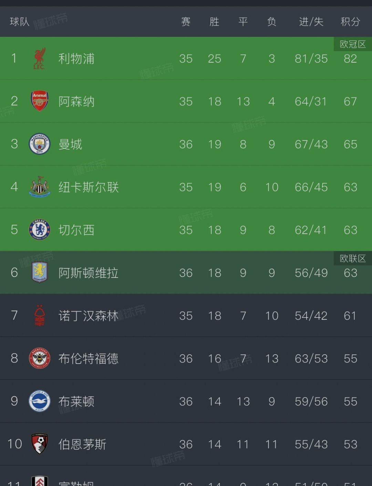The width and height of the screenshot is (372, 486).
Task: Tap the Manchester City club crest
Action: pyautogui.click(x=40, y=144)
